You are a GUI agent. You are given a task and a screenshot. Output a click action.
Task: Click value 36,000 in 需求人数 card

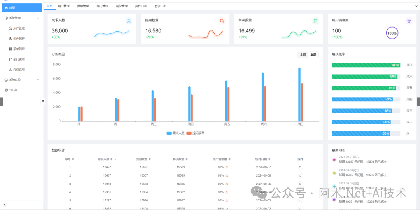pos(60,31)
